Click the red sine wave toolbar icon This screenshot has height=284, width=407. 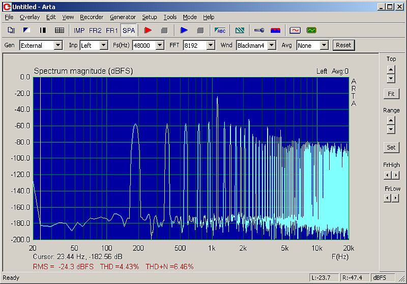coord(295,31)
